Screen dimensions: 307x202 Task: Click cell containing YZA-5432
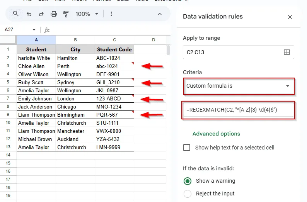pyautogui.click(x=114, y=139)
